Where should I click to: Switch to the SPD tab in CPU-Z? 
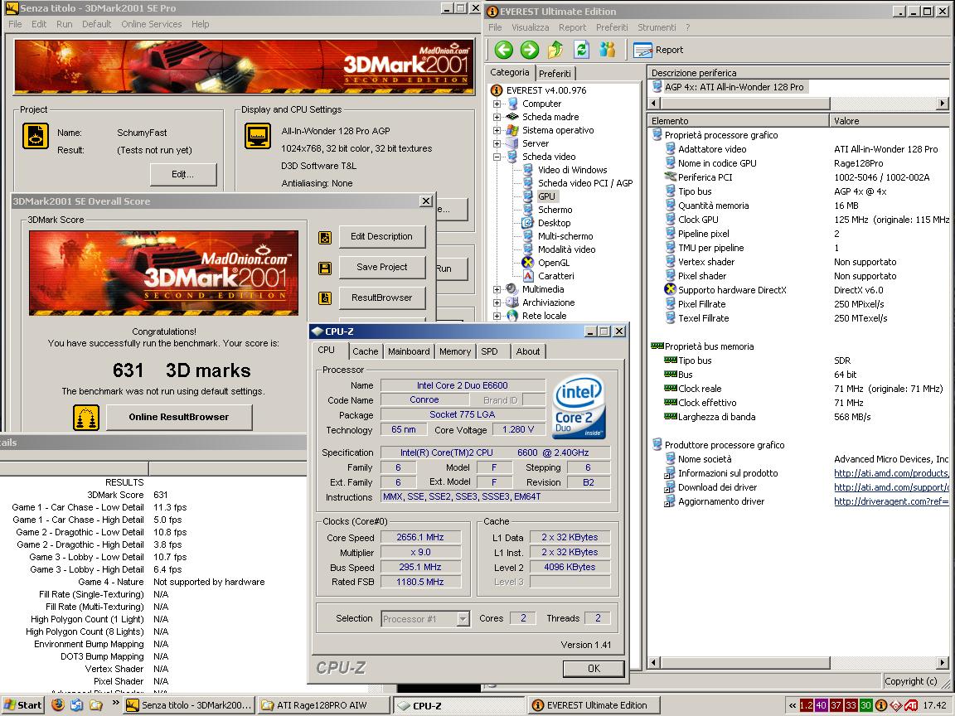[x=489, y=351]
